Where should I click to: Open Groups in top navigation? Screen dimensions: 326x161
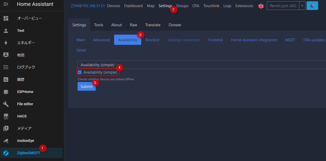182,6
